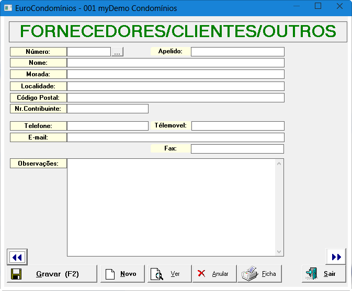Click the Telefone field
The height and width of the screenshot is (291, 352).
coord(108,126)
